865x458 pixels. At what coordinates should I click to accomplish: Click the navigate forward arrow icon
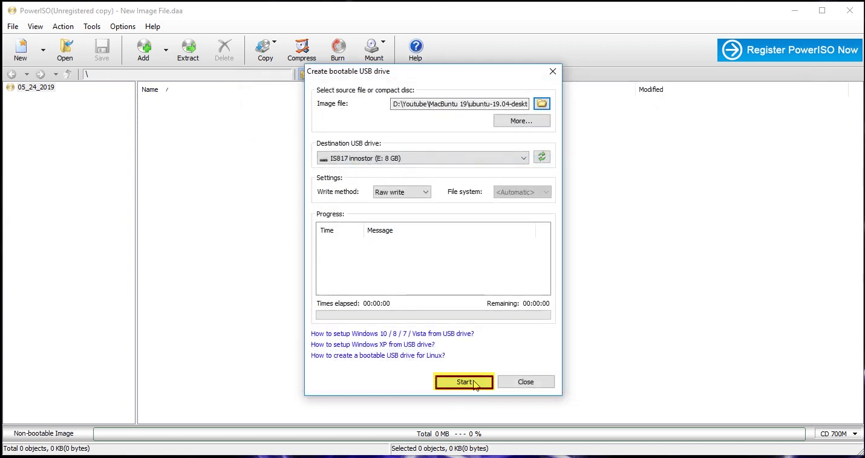coord(41,74)
